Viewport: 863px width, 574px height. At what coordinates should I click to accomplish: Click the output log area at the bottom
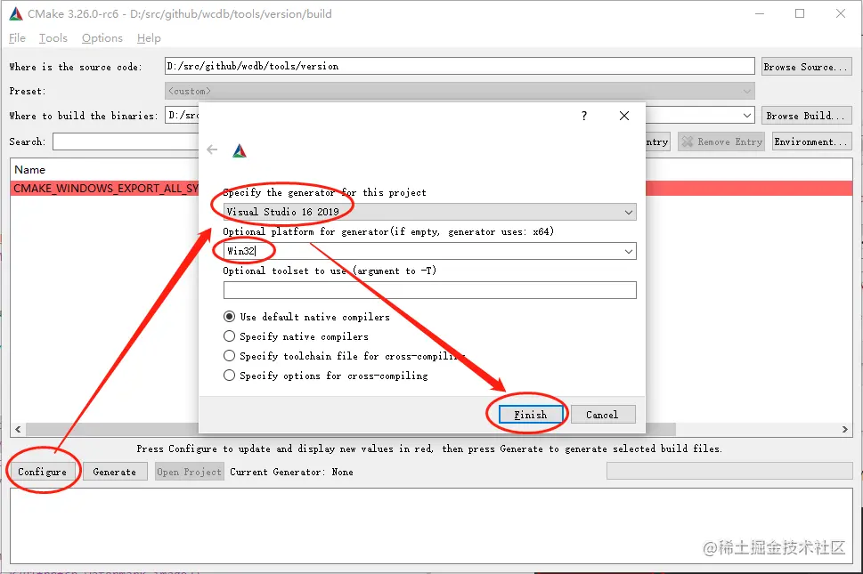[x=431, y=526]
